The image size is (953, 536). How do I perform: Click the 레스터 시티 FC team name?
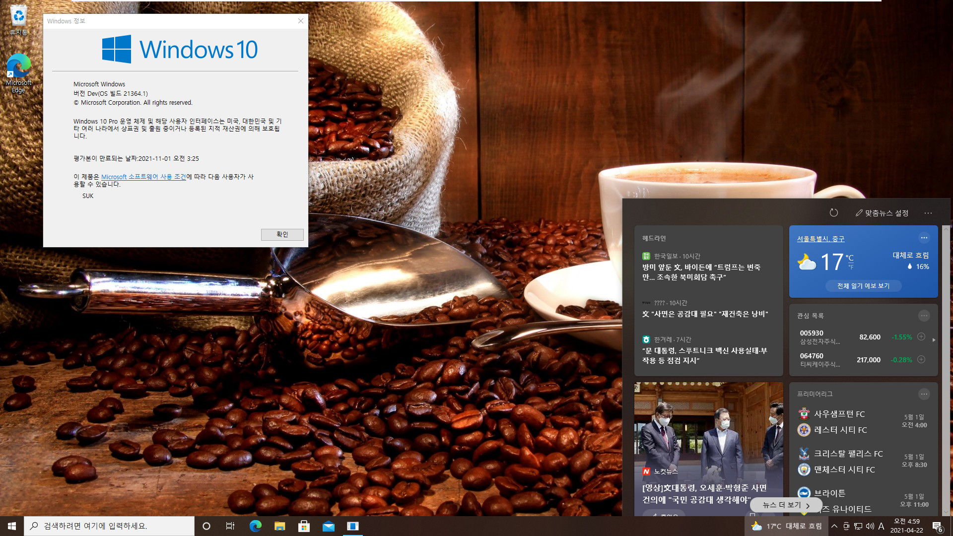click(x=840, y=430)
